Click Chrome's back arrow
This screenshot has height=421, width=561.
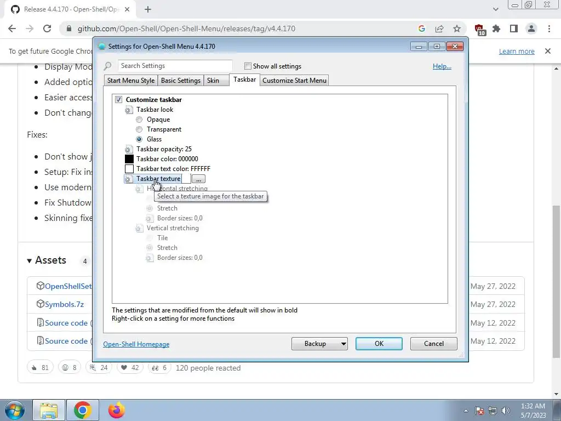click(12, 29)
